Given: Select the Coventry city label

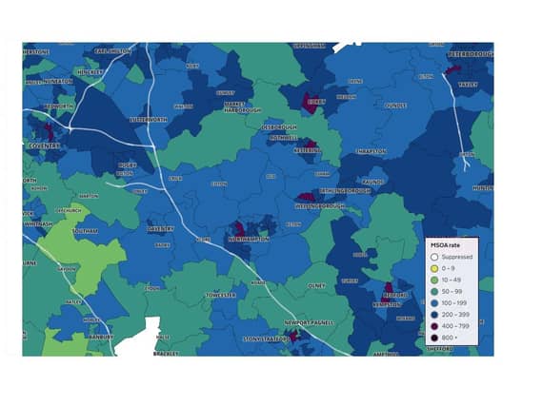Looking at the screenshot, I should click(45, 146).
